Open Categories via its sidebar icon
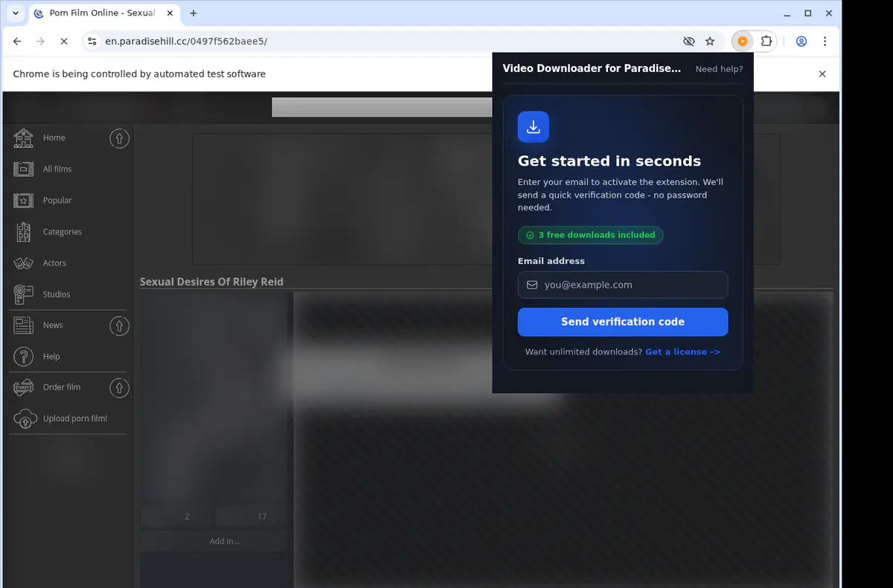The width and height of the screenshot is (893, 588). pos(23,232)
